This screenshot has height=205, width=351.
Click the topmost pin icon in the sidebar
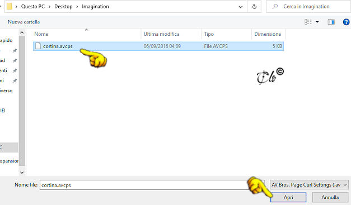pos(15,50)
